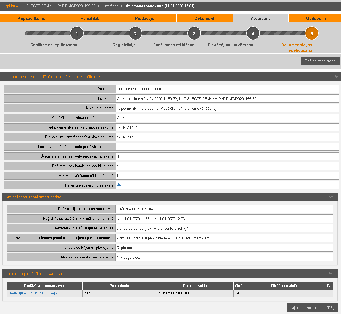341x314 pixels.
Task: Select step 5 Dokumentācijas publicēšana circle
Action: tap(311, 34)
